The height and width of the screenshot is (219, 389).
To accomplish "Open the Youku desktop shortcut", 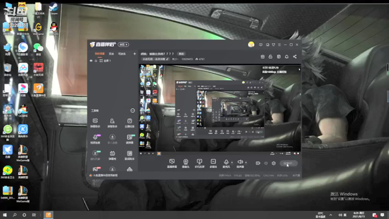I will [x=23, y=90].
